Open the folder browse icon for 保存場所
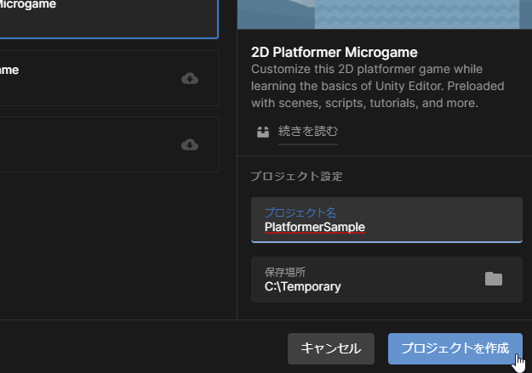Screen dimensions: 532x373 494,280
